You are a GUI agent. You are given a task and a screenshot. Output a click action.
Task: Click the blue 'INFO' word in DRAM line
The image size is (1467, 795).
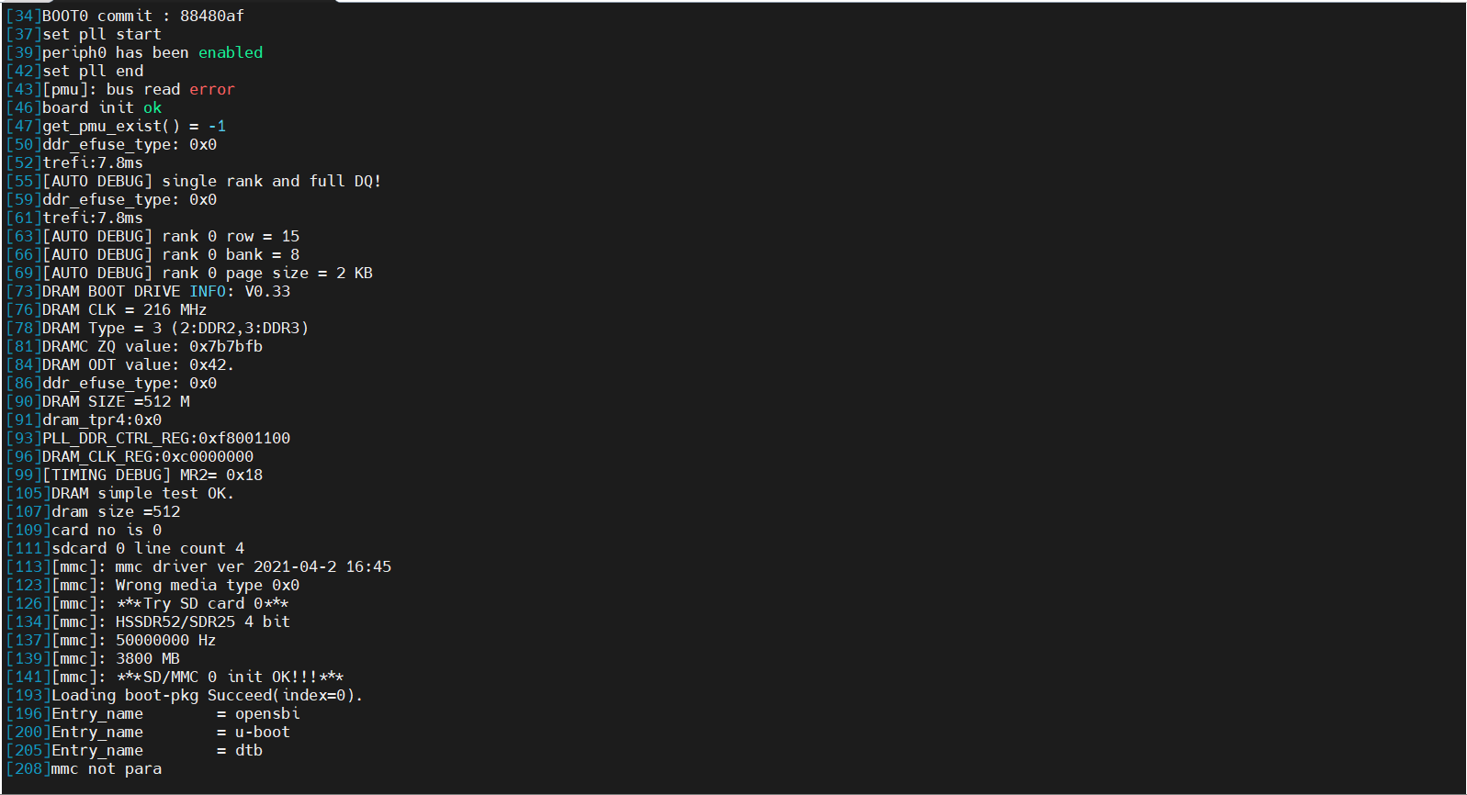208,291
